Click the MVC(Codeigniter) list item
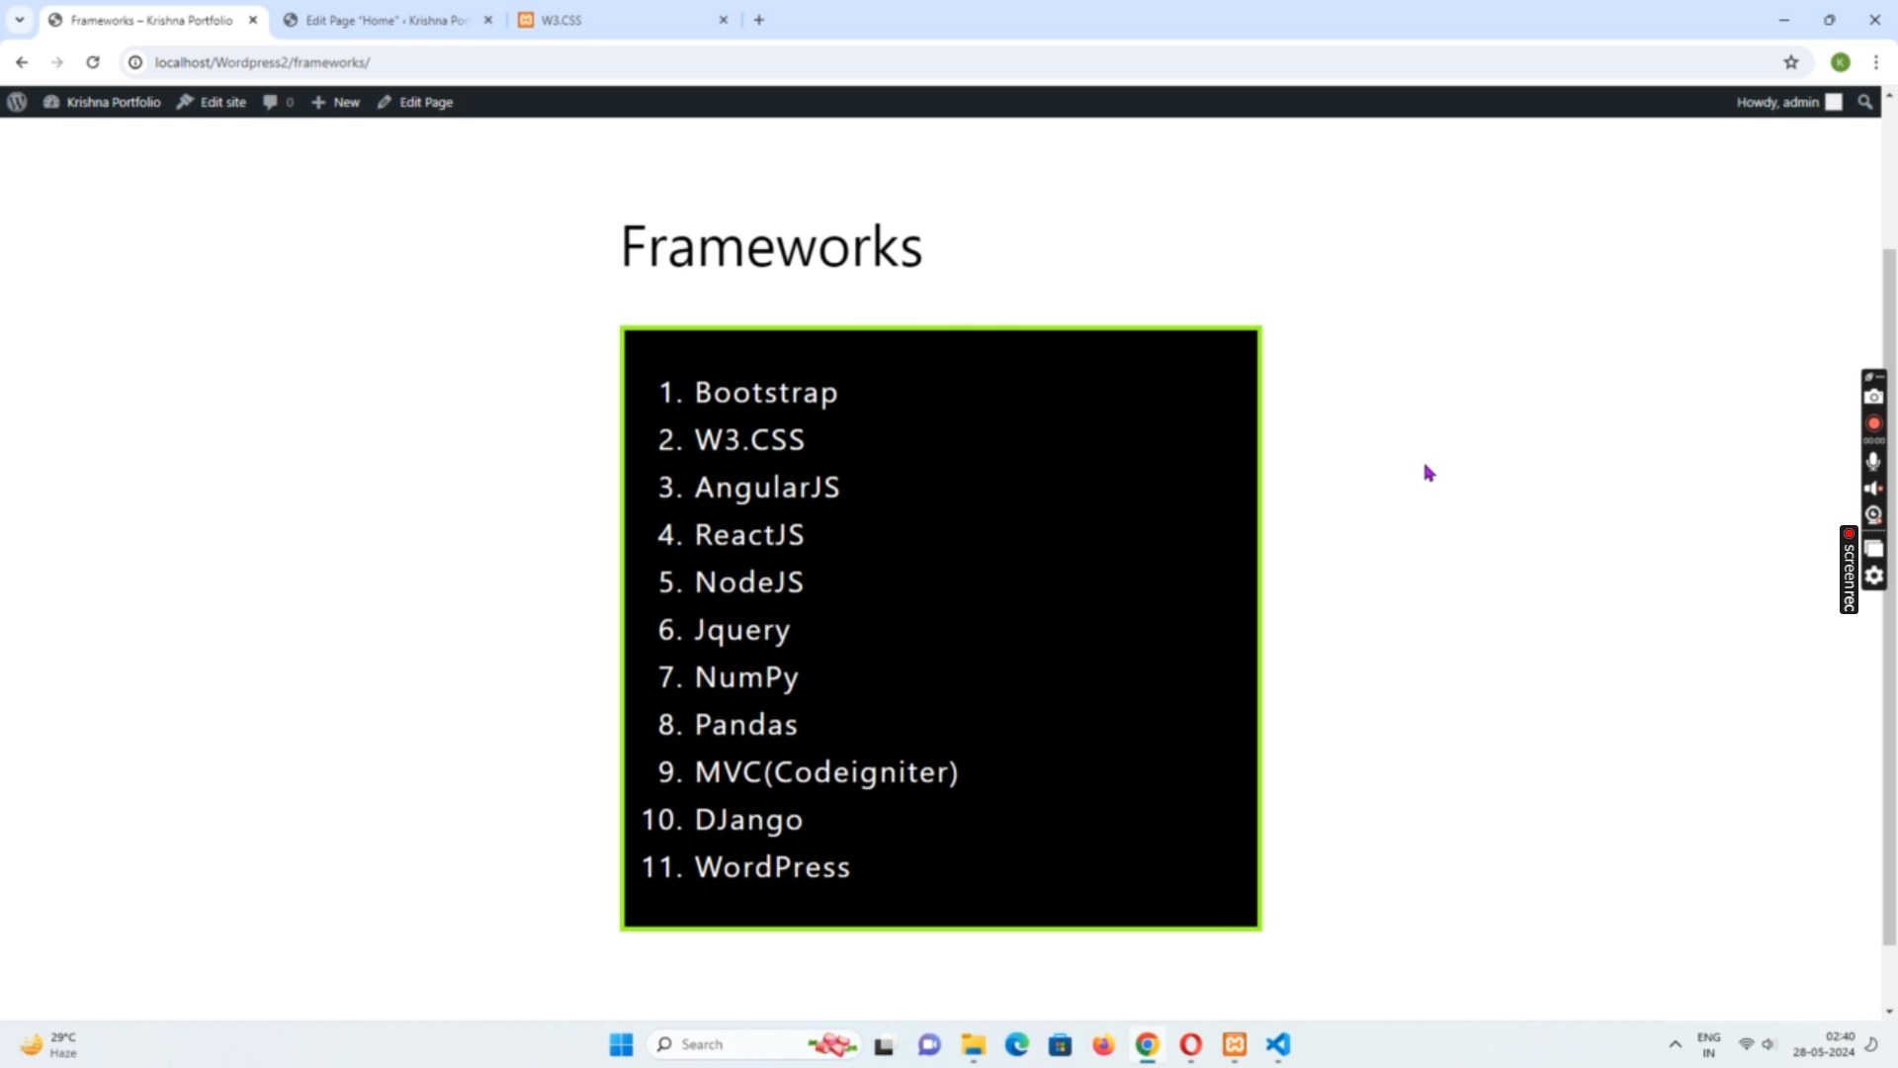The width and height of the screenshot is (1898, 1068). click(826, 772)
